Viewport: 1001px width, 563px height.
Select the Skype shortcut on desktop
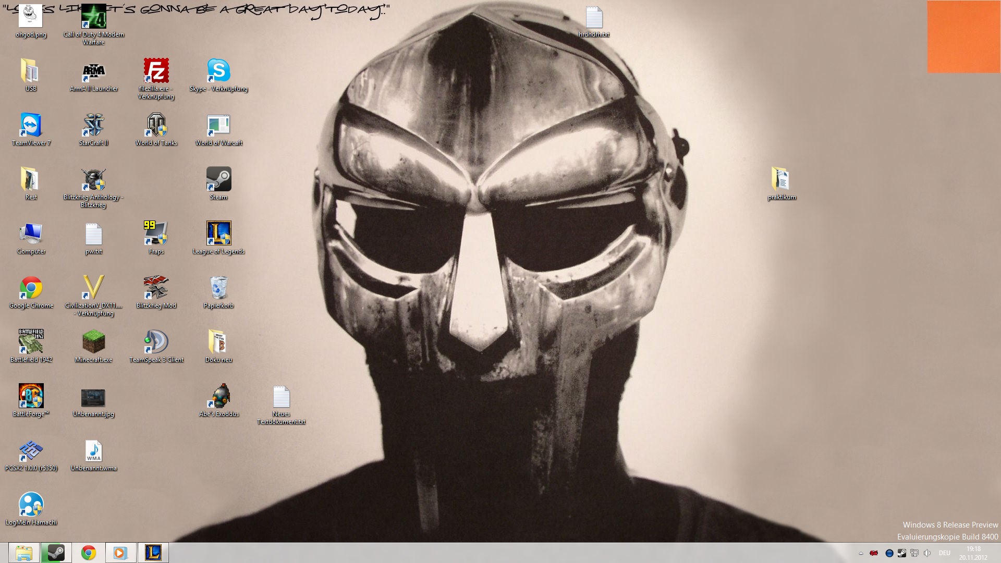point(218,71)
